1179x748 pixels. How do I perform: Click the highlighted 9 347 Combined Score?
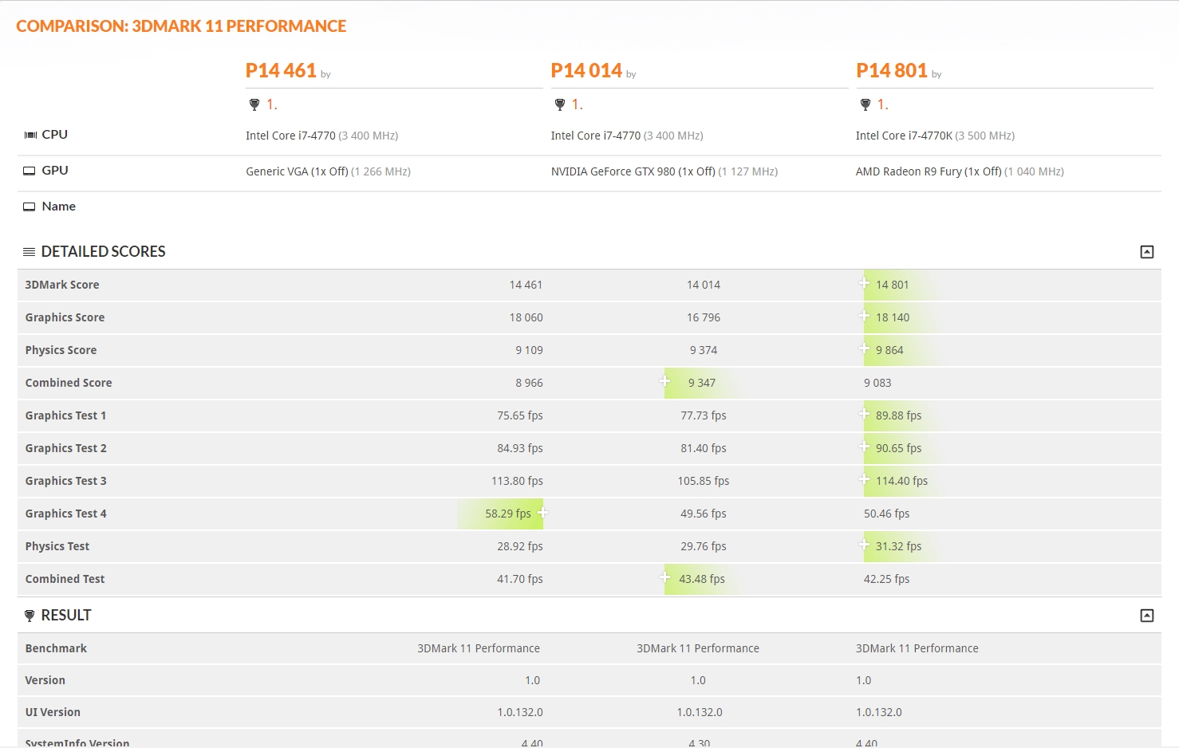(x=701, y=383)
